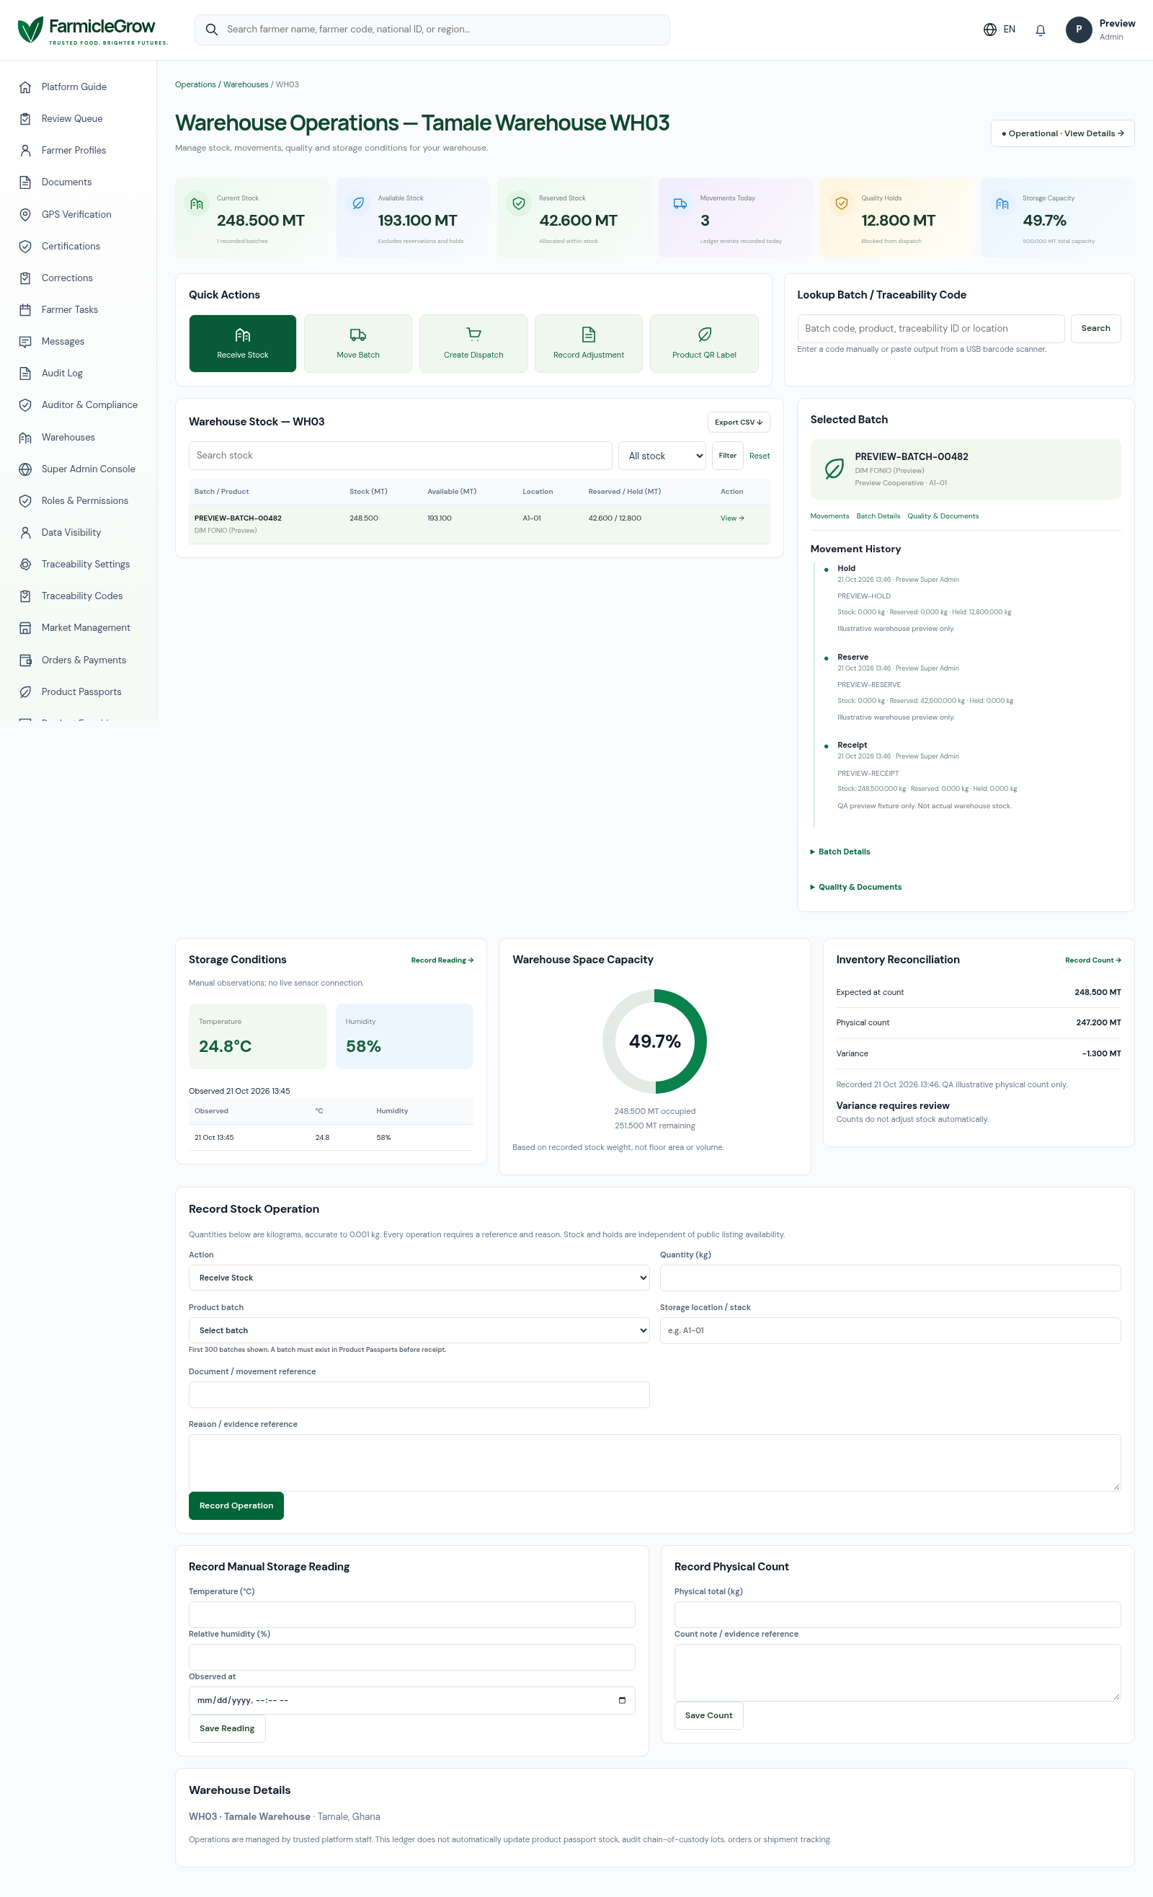
Task: Open the Select batch dropdown
Action: (419, 1330)
